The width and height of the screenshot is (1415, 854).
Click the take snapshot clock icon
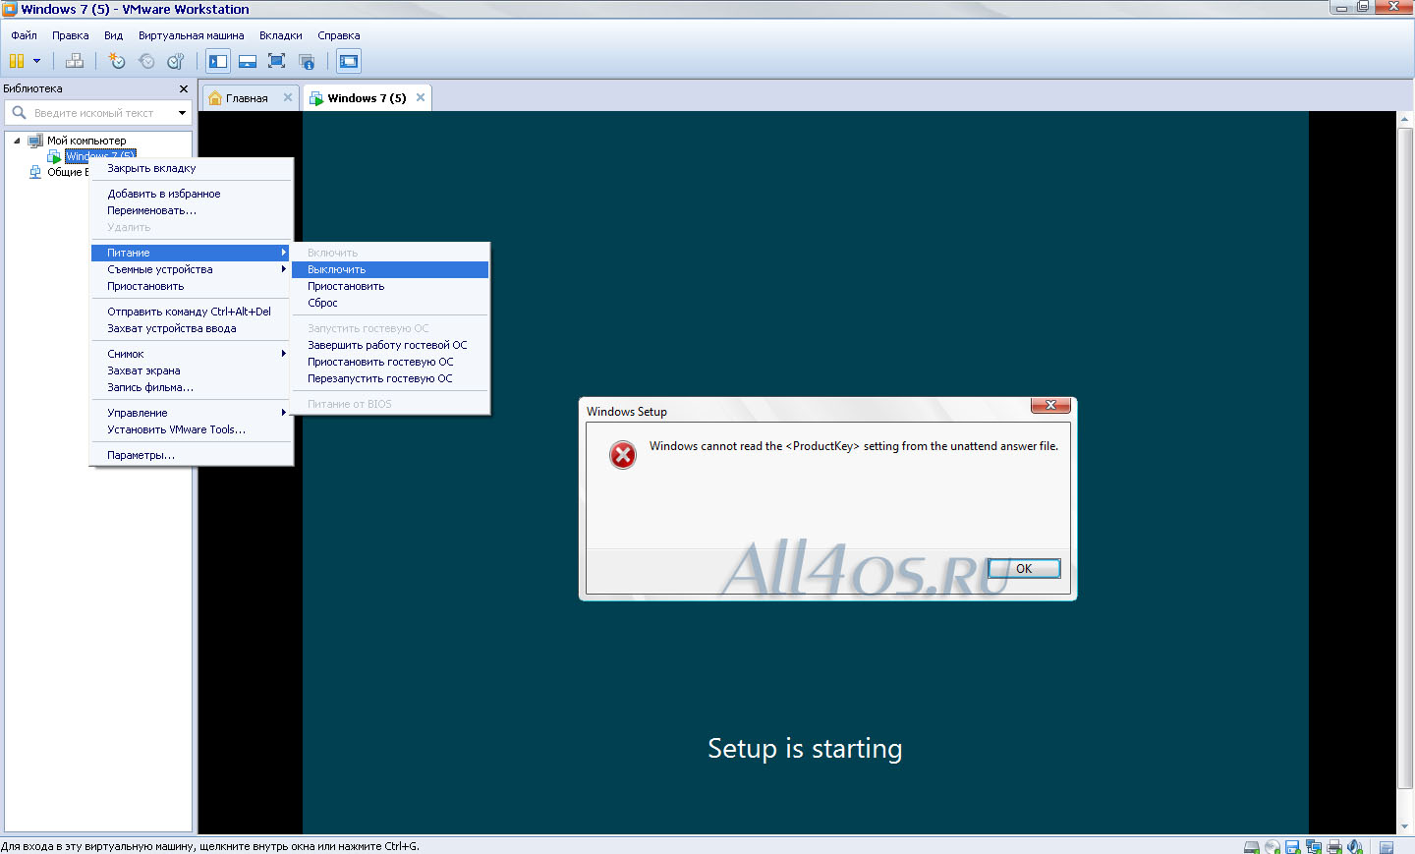coord(117,61)
